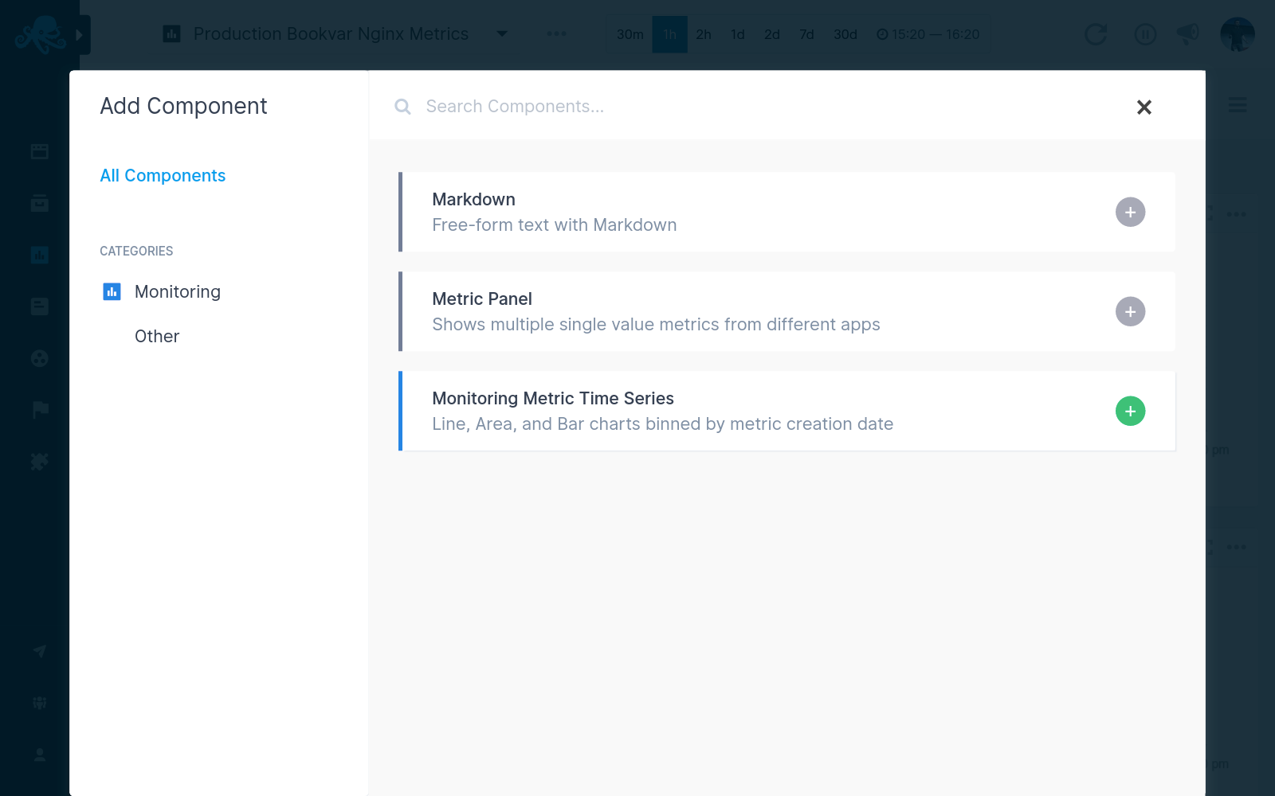Filter by Monitoring category
The width and height of the screenshot is (1275, 796).
177,291
